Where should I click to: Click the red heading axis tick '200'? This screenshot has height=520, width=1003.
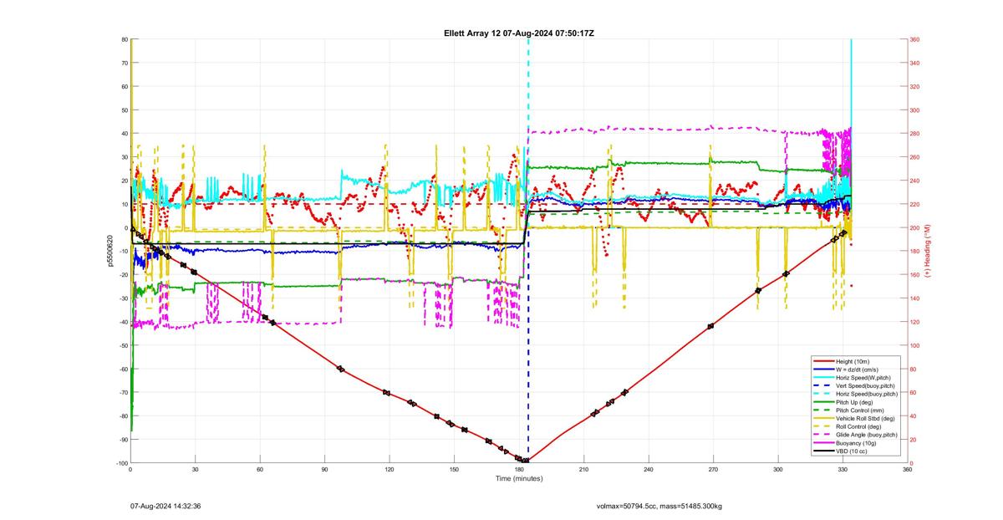(915, 228)
